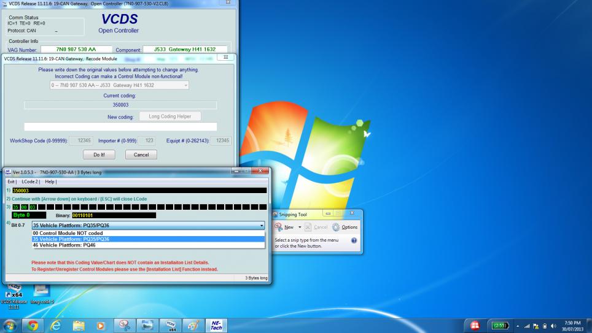The height and width of the screenshot is (333, 592).
Task: Click the battery meter showing 2:55
Action: click(500, 326)
